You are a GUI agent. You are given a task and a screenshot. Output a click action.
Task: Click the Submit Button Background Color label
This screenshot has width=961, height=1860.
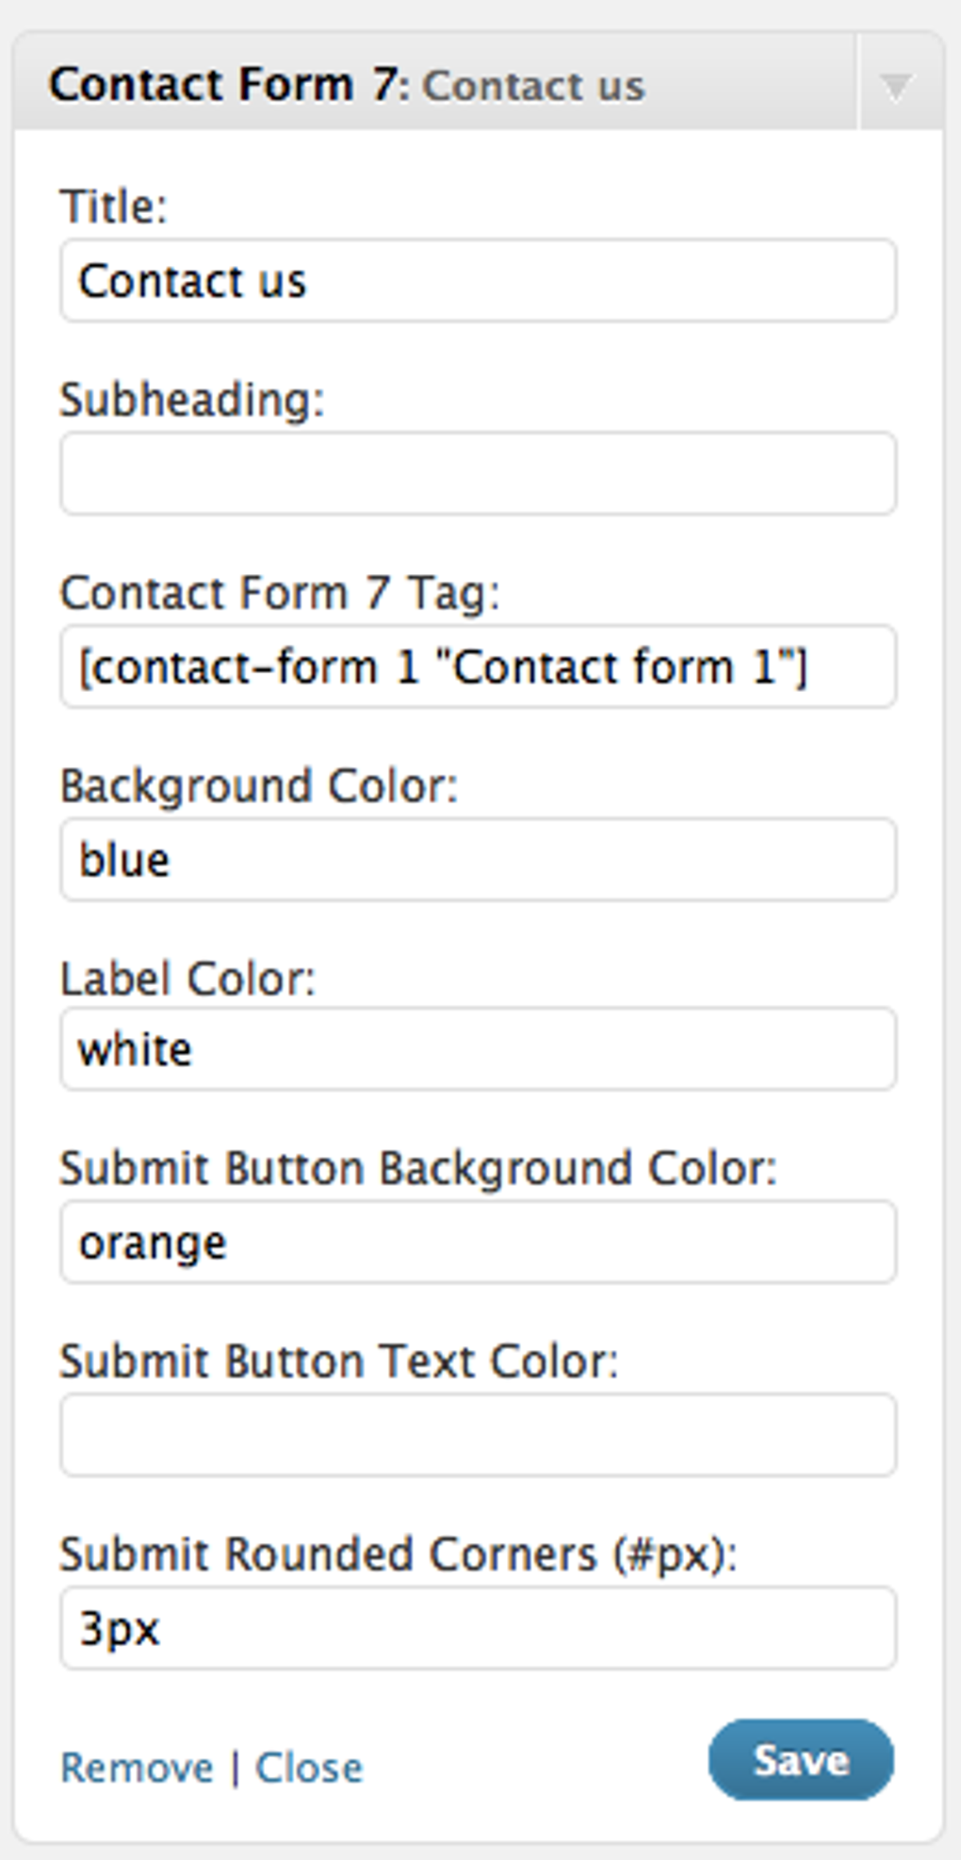pyautogui.click(x=417, y=1168)
